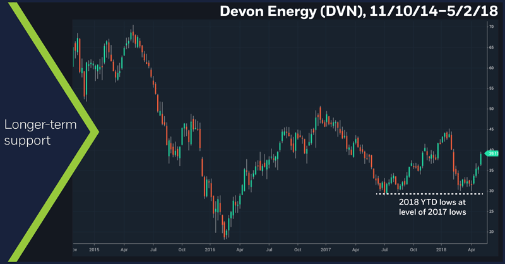
Task: Click the 70 price level on the axis
Action: pos(490,27)
